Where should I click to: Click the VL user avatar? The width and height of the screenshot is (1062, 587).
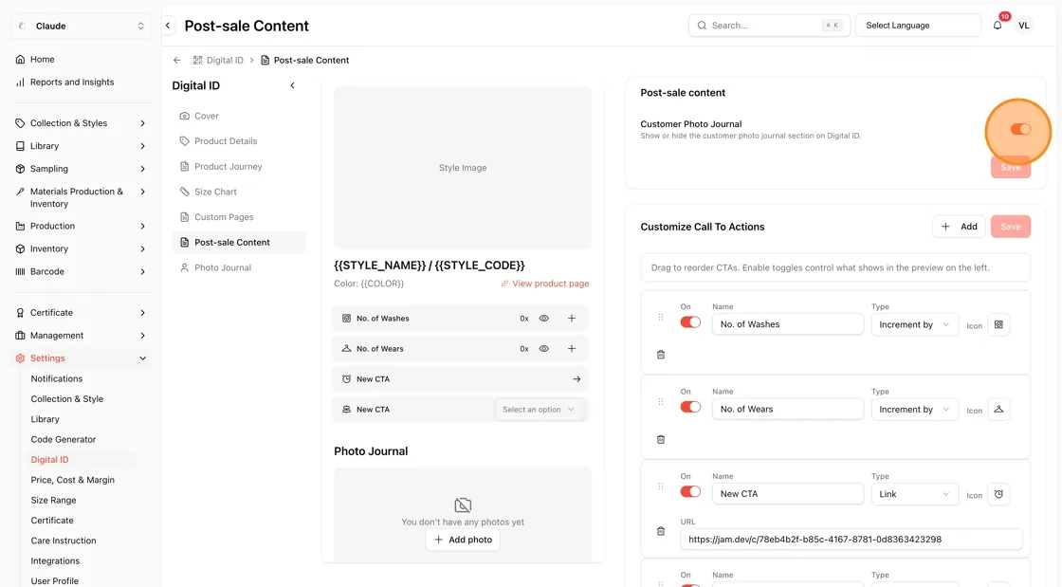point(1023,26)
